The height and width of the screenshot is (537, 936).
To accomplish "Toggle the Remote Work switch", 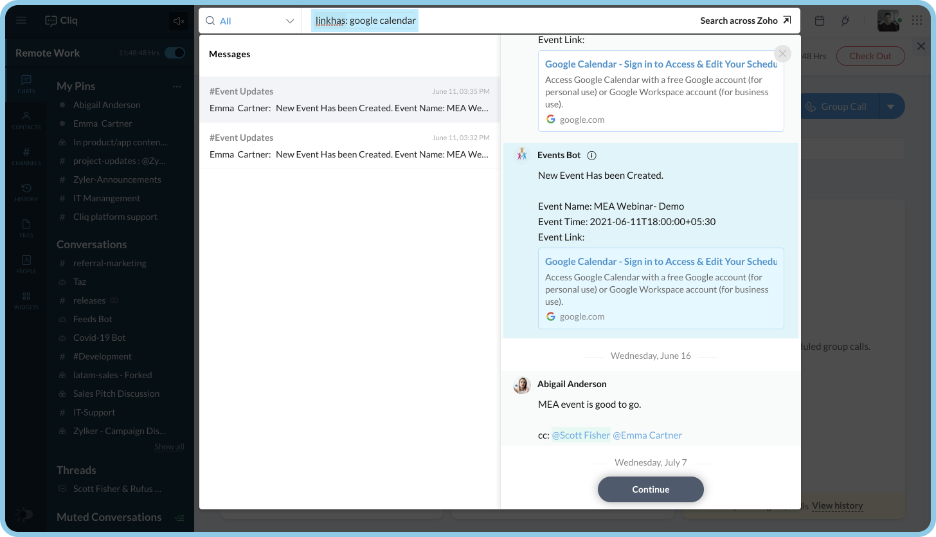I will 174,53.
